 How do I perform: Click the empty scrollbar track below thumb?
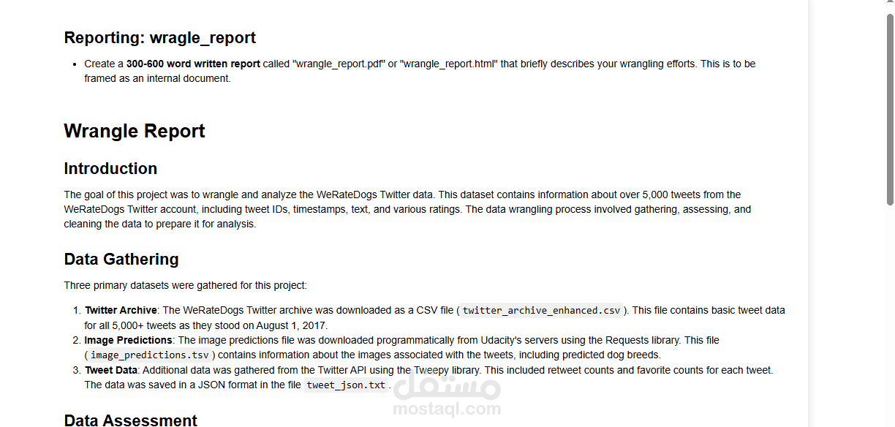890,314
